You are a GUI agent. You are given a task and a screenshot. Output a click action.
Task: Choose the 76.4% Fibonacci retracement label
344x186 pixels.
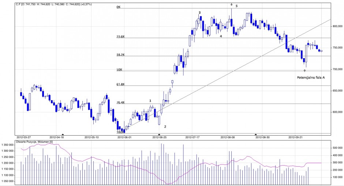tap(120, 103)
